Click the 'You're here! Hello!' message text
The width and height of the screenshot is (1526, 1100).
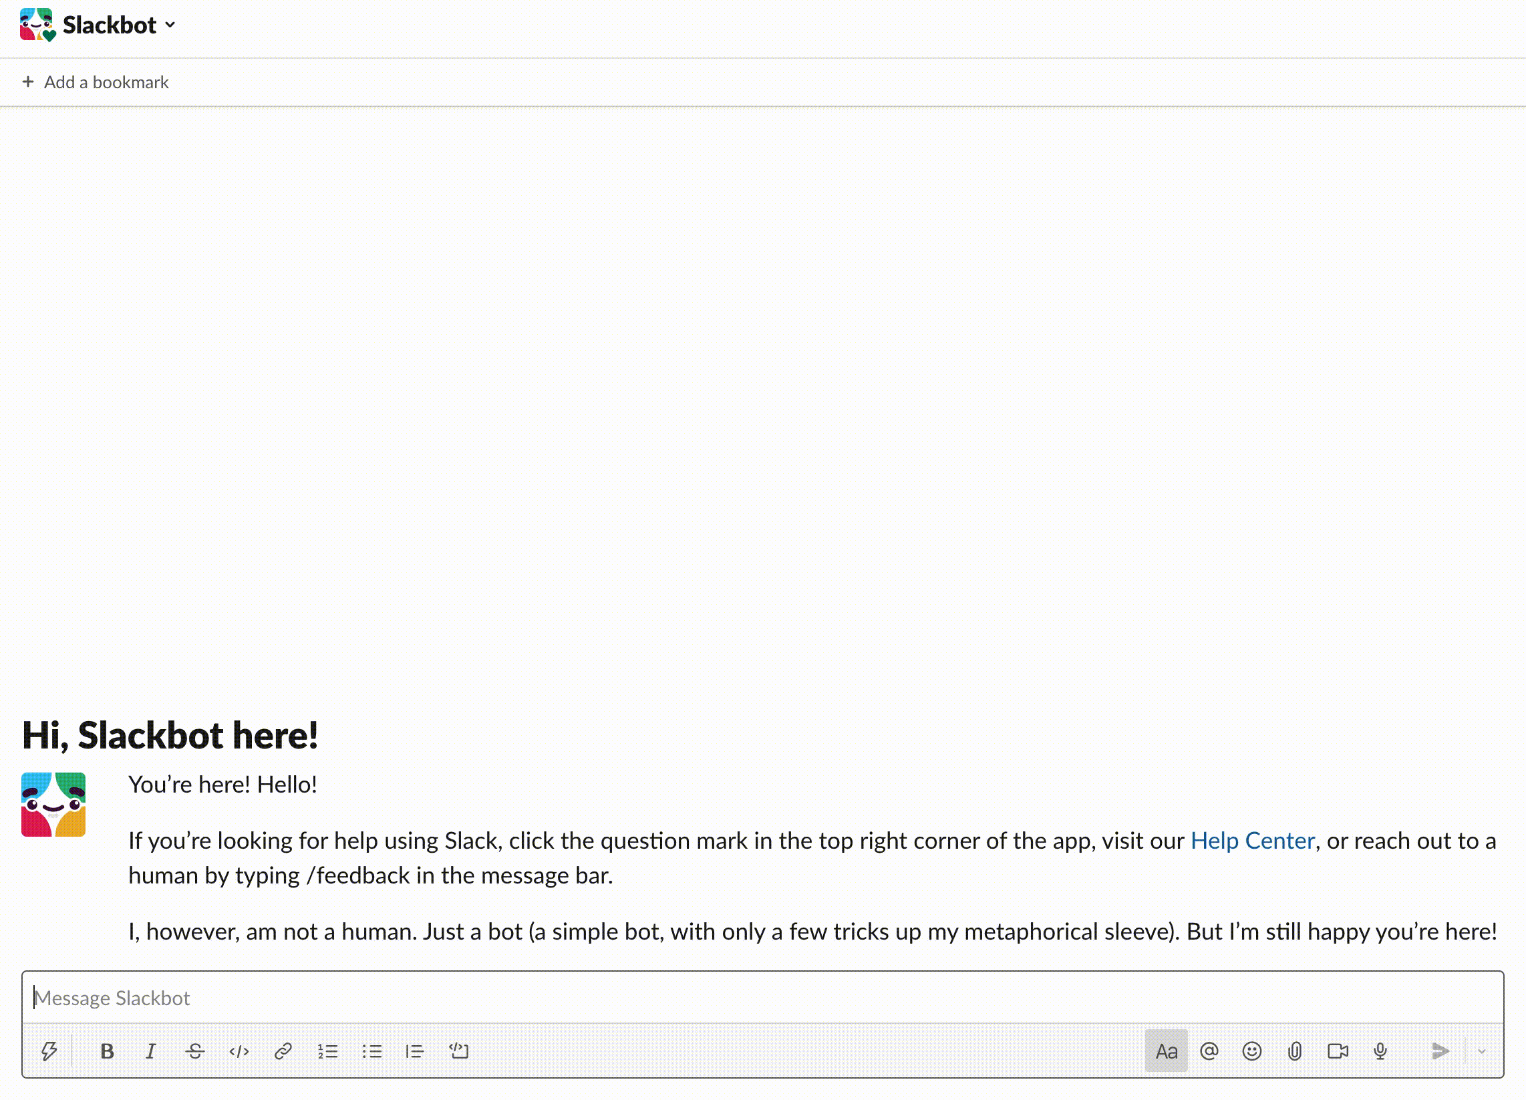(222, 785)
